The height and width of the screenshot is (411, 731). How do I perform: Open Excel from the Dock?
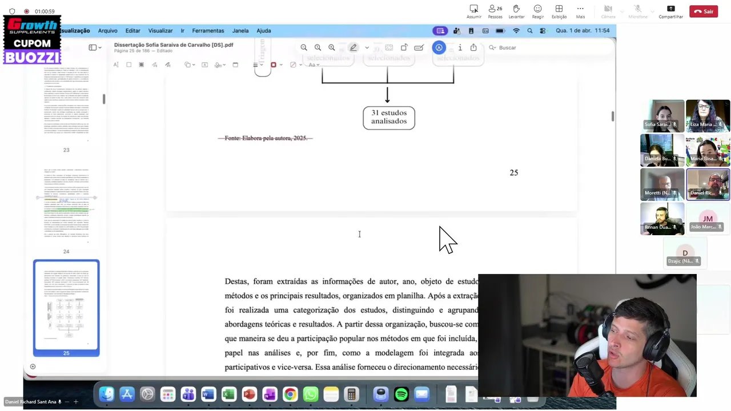[x=229, y=394]
